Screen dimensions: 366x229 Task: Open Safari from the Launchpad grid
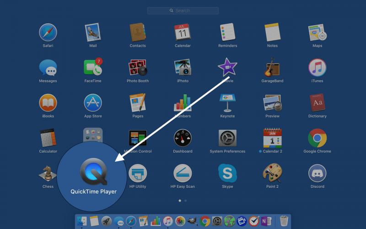point(48,32)
